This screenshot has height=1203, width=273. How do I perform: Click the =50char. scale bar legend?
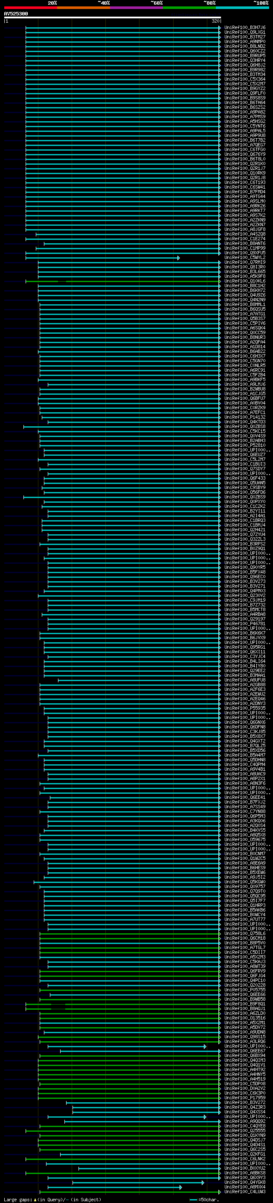(204, 1200)
